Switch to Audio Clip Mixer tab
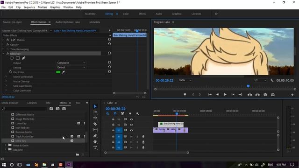 pyautogui.click(x=68, y=22)
